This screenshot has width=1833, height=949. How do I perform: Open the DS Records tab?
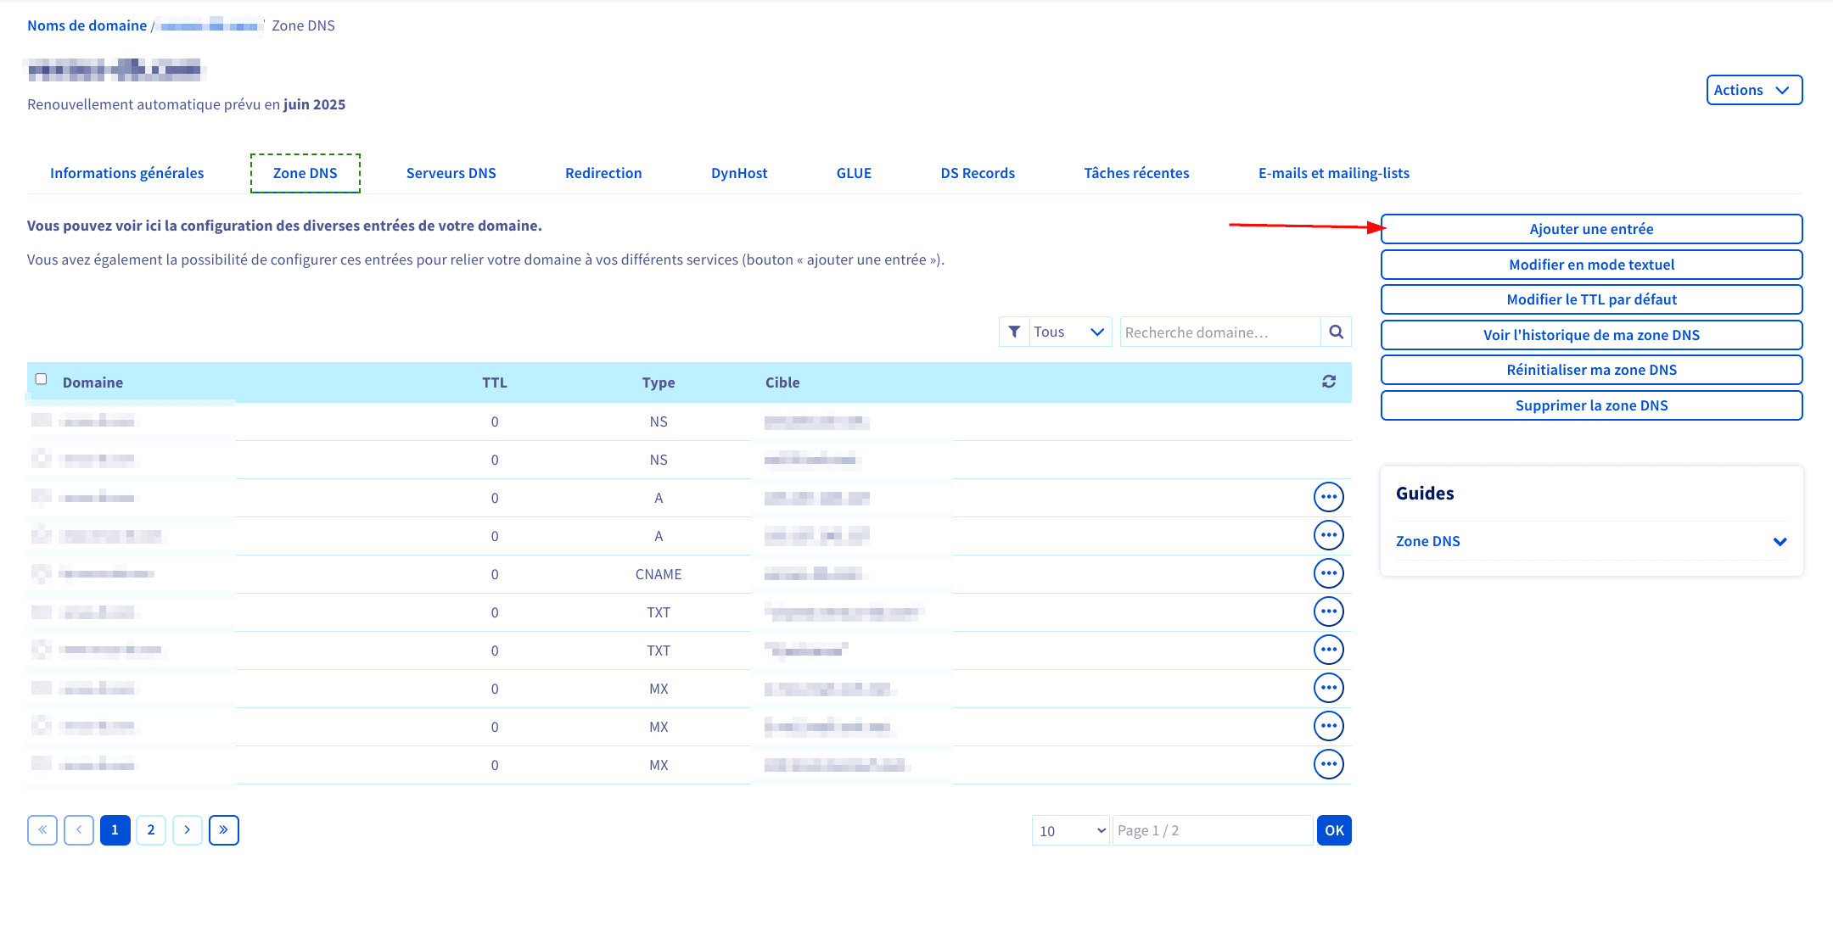coord(978,173)
